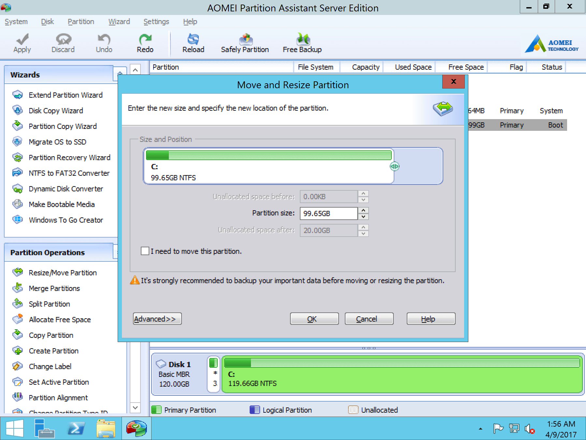Launch Partition Copy Wizard

pyautogui.click(x=55, y=126)
